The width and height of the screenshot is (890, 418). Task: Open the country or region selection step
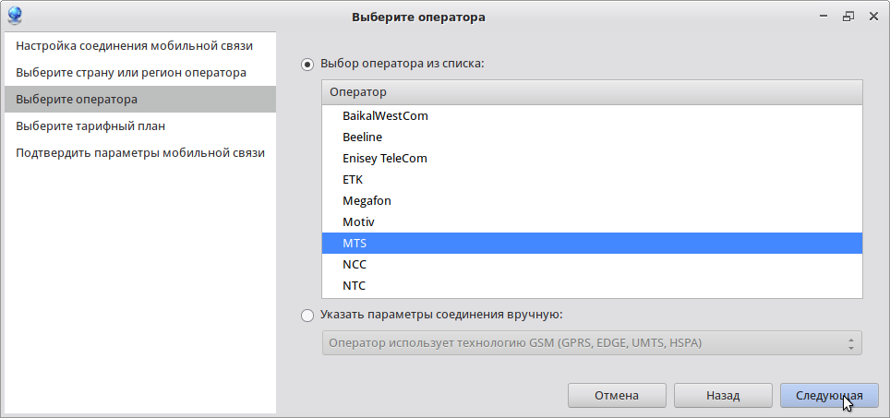(130, 72)
